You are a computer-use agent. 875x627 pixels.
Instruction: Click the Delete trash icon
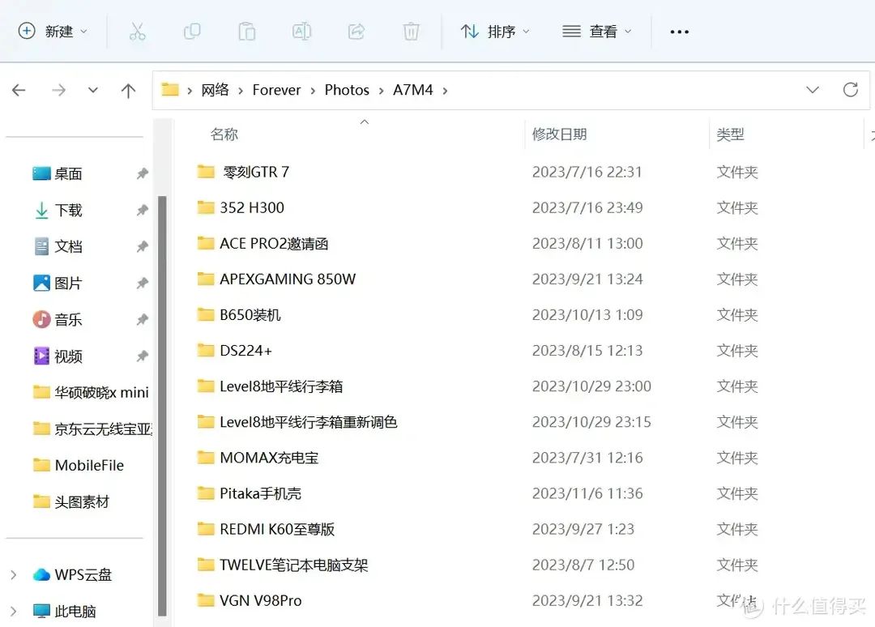(x=411, y=32)
